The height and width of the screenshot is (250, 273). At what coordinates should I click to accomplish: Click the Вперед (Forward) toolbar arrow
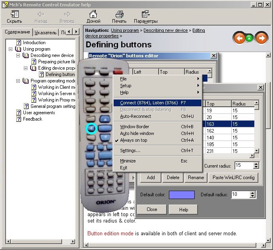point(67,14)
